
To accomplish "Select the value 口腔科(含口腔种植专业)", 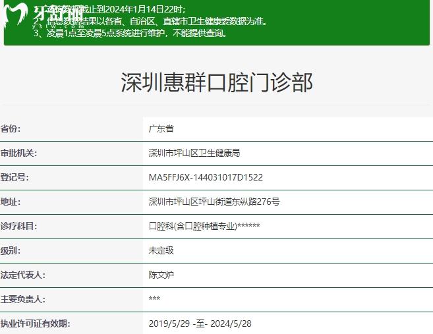I will [x=192, y=226].
